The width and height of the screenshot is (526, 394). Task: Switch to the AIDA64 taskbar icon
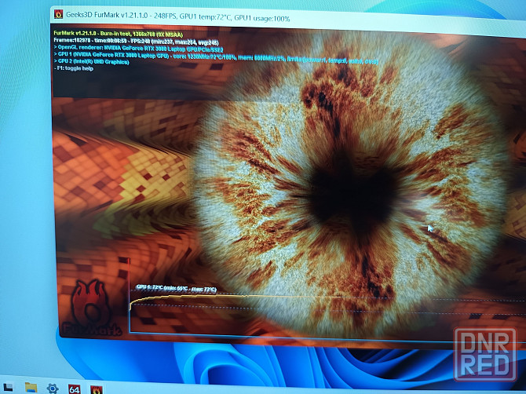click(75, 389)
